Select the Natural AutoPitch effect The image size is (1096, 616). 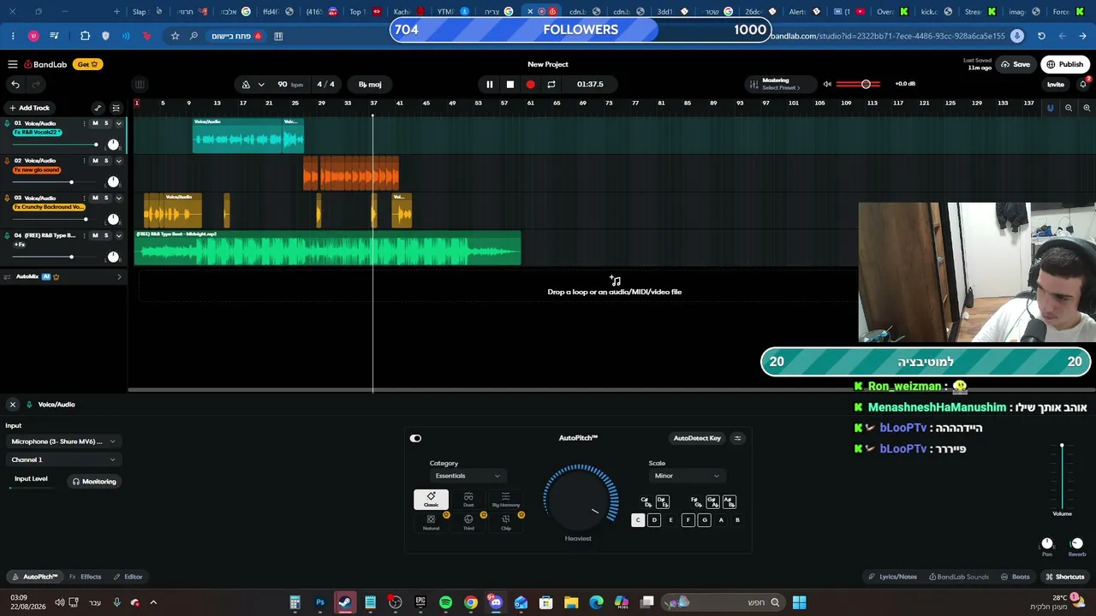(x=431, y=523)
